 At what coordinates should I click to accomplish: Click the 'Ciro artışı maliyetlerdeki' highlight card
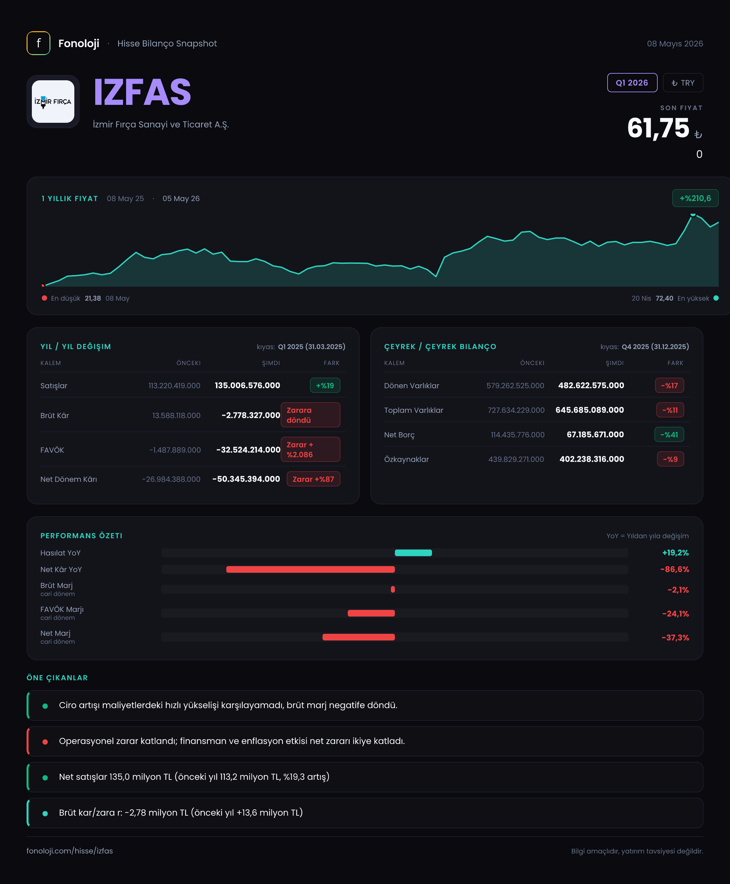365,705
